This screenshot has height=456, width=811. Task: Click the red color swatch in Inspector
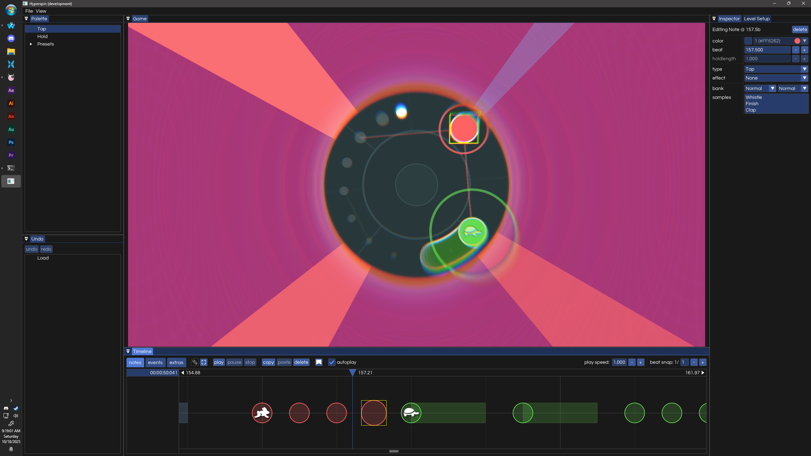[797, 41]
